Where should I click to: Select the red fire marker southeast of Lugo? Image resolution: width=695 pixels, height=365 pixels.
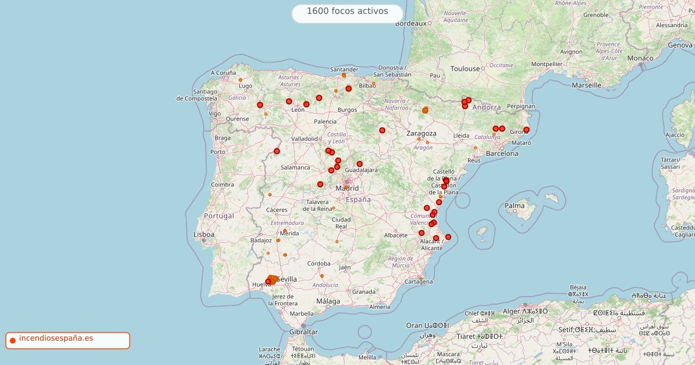point(260,105)
